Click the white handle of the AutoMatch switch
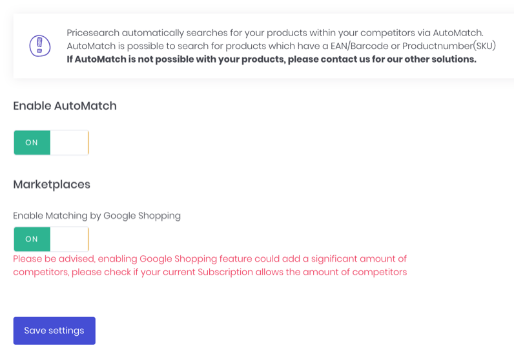Viewport: 514px width, 363px height. 68,143
